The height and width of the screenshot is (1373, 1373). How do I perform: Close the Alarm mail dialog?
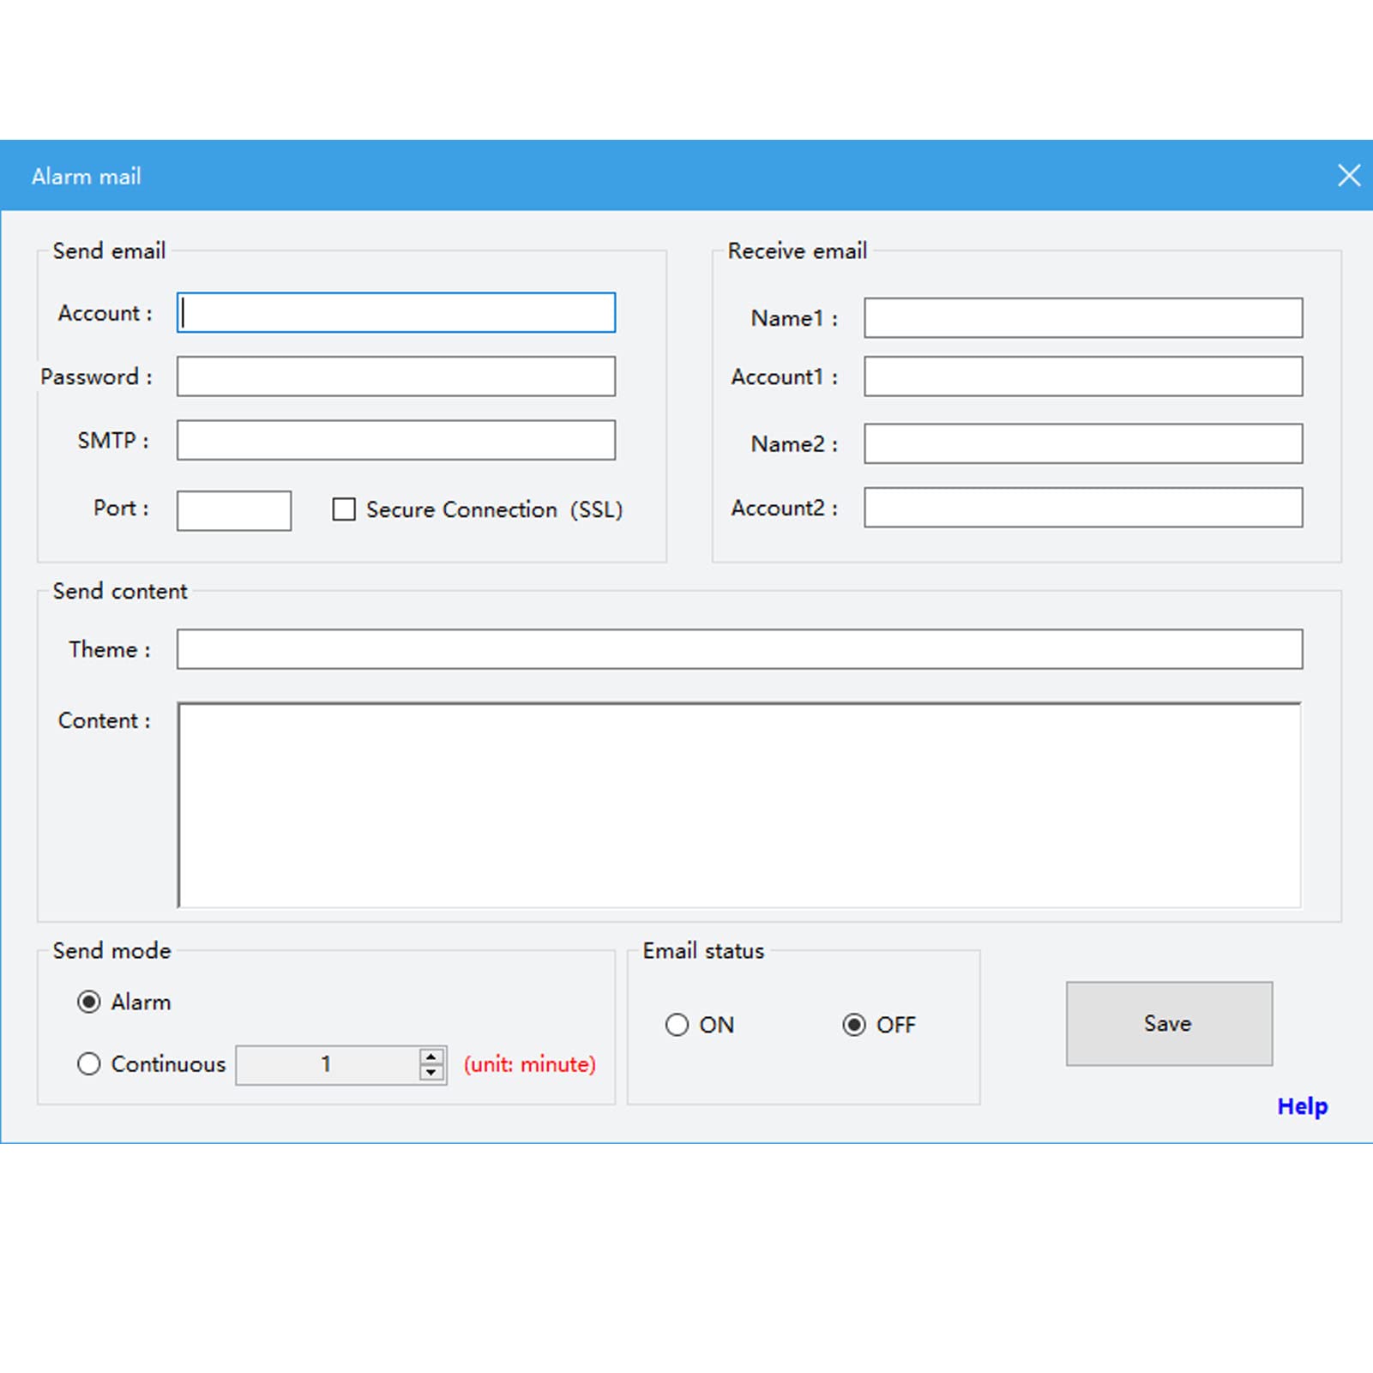[x=1348, y=176]
